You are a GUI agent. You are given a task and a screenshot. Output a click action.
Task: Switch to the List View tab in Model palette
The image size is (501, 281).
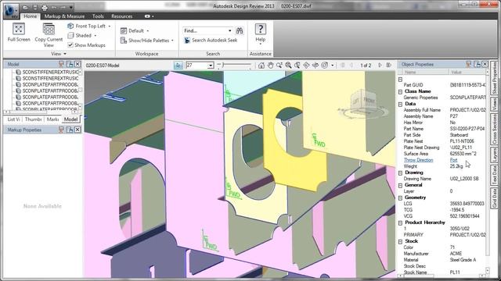point(13,119)
